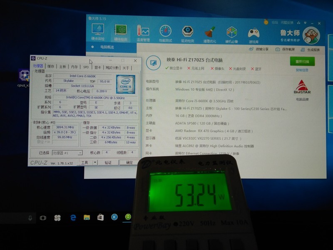Open 硬件体检 in Lu Master toolbar
The width and height of the screenshot is (333, 250).
pyautogui.click(x=98, y=32)
